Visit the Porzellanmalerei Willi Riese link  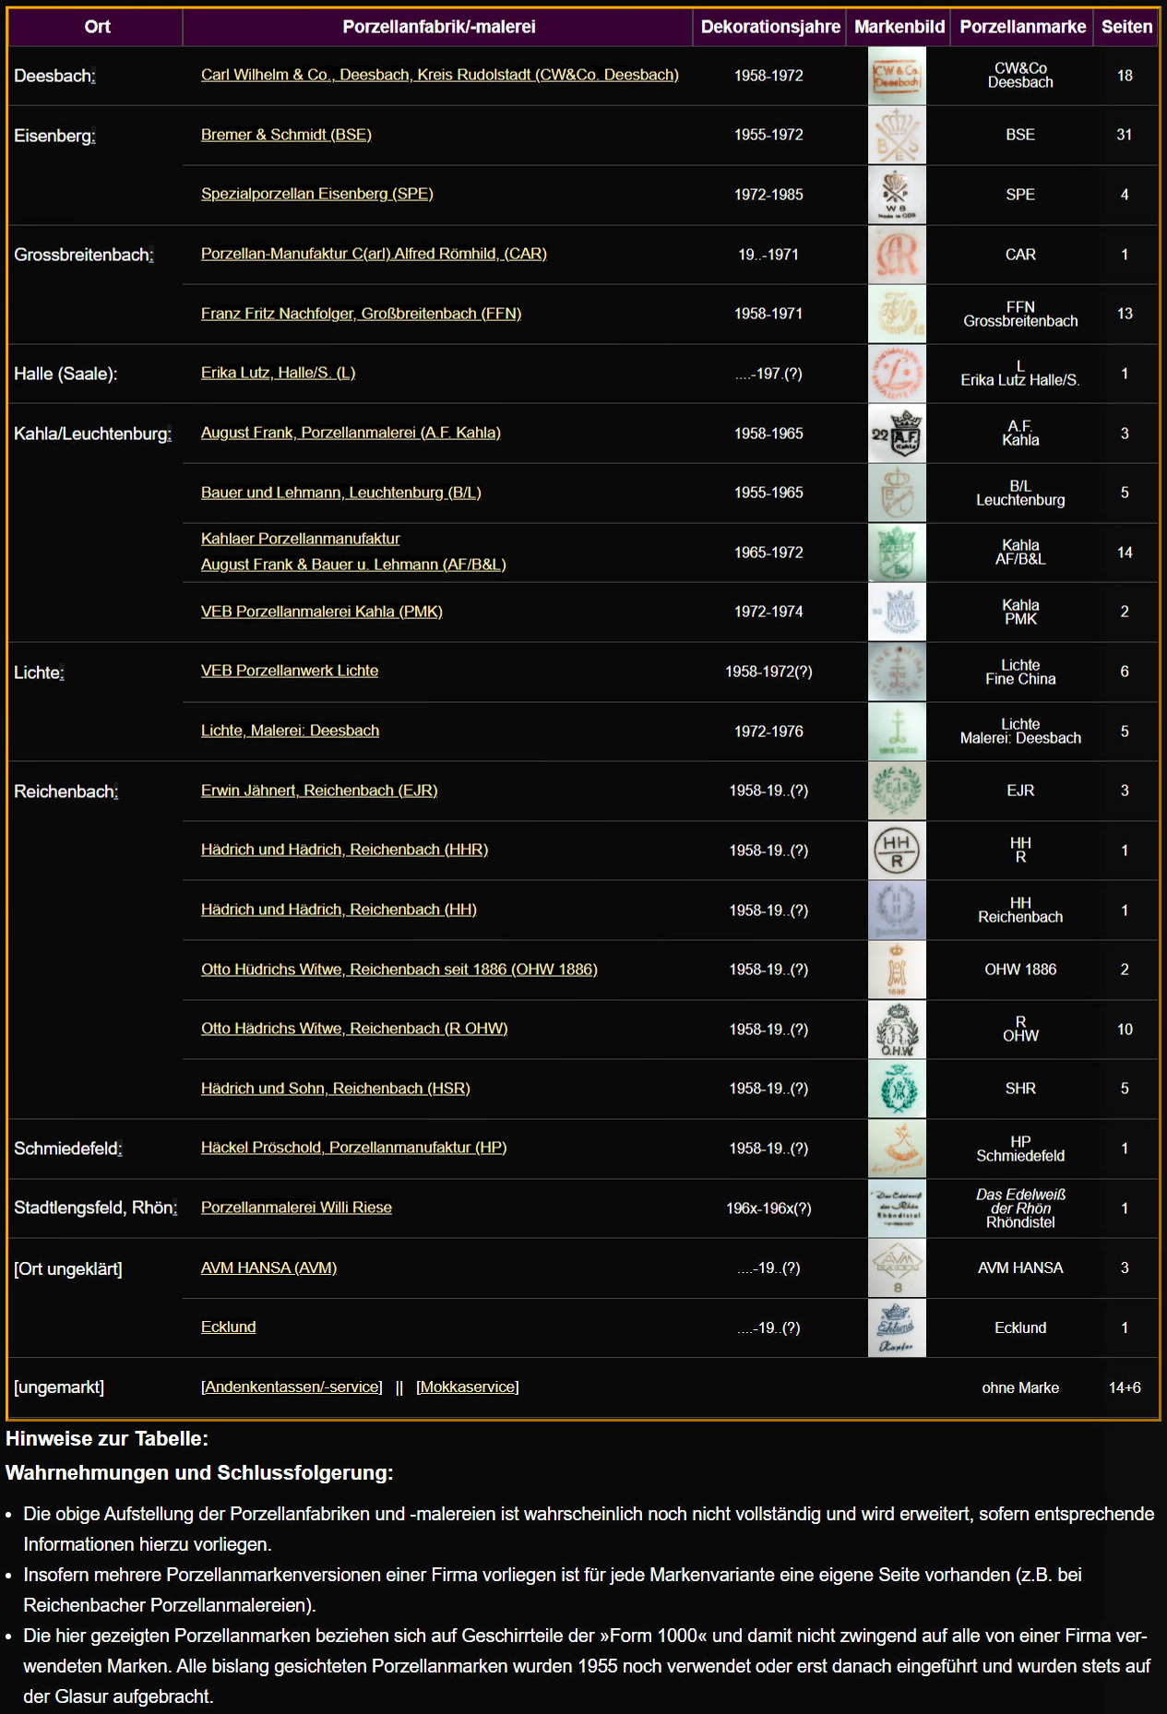pyautogui.click(x=296, y=1208)
